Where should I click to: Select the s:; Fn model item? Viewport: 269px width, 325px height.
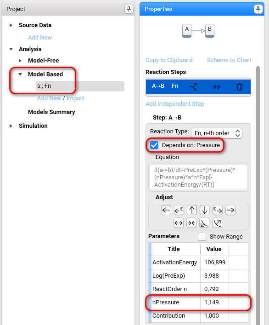tap(80, 86)
